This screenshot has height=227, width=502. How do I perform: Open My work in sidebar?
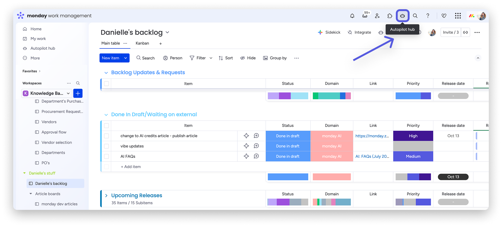(x=38, y=39)
